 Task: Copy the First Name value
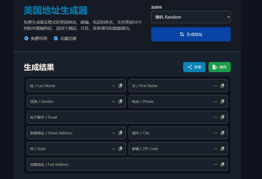222,86
